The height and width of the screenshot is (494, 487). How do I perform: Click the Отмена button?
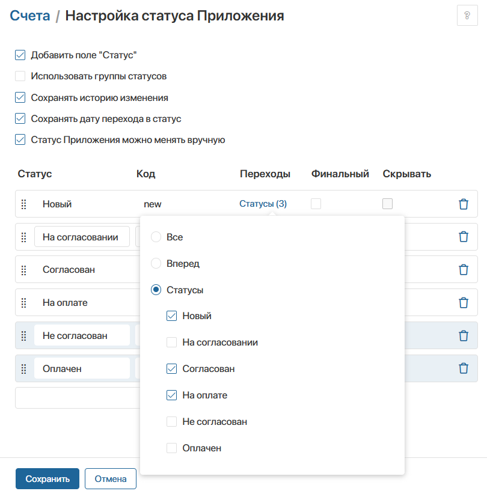point(111,478)
